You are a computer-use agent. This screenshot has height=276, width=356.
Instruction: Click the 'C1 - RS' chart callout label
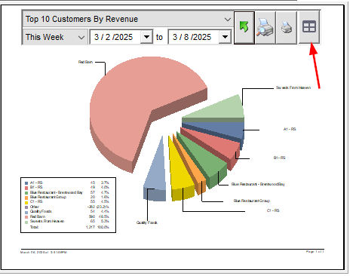[273, 210]
